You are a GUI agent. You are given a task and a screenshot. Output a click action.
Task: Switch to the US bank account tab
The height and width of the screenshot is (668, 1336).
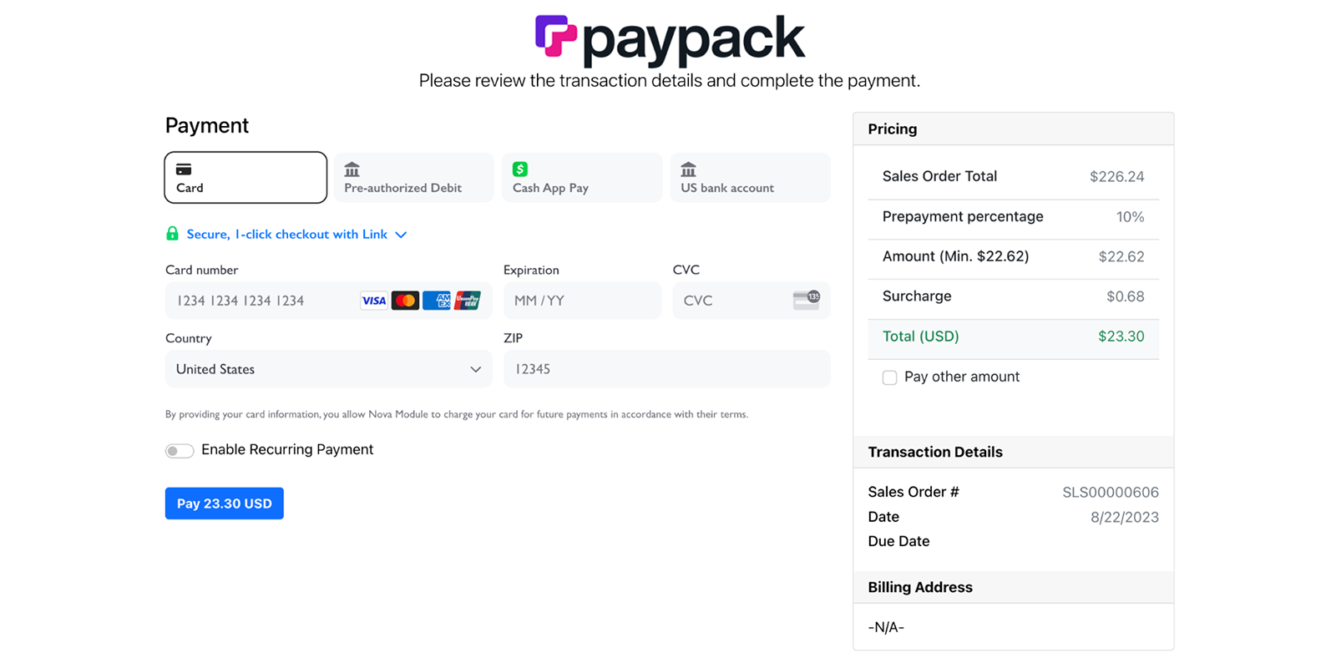(x=749, y=177)
